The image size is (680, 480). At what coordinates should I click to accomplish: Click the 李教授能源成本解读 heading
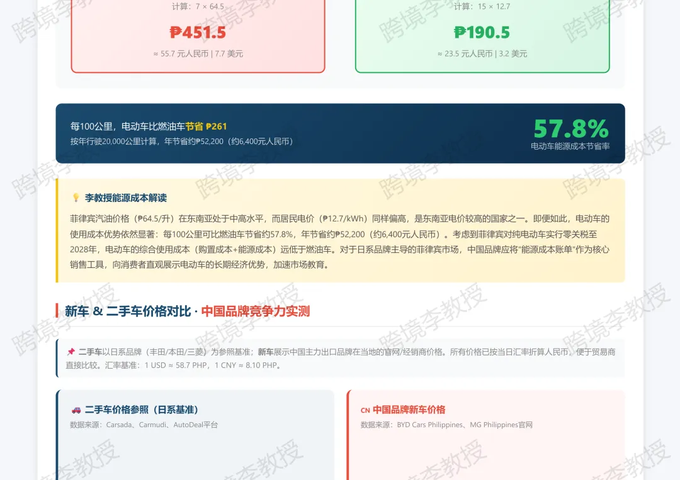click(x=126, y=198)
